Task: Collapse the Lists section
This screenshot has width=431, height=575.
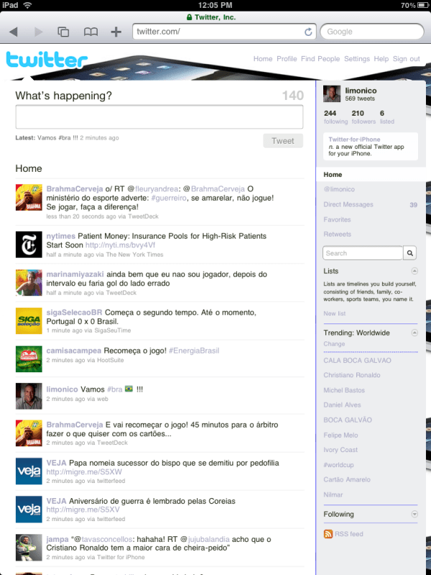Action: click(x=414, y=271)
